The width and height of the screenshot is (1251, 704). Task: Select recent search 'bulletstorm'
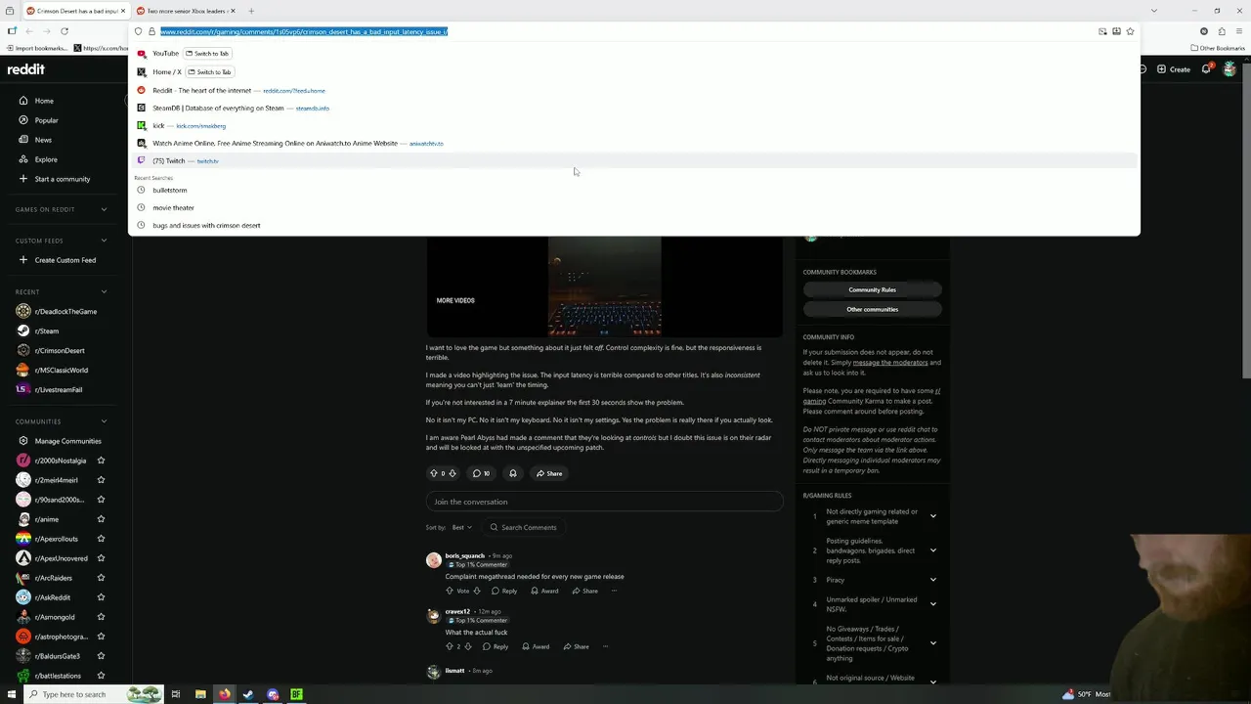coord(633,190)
